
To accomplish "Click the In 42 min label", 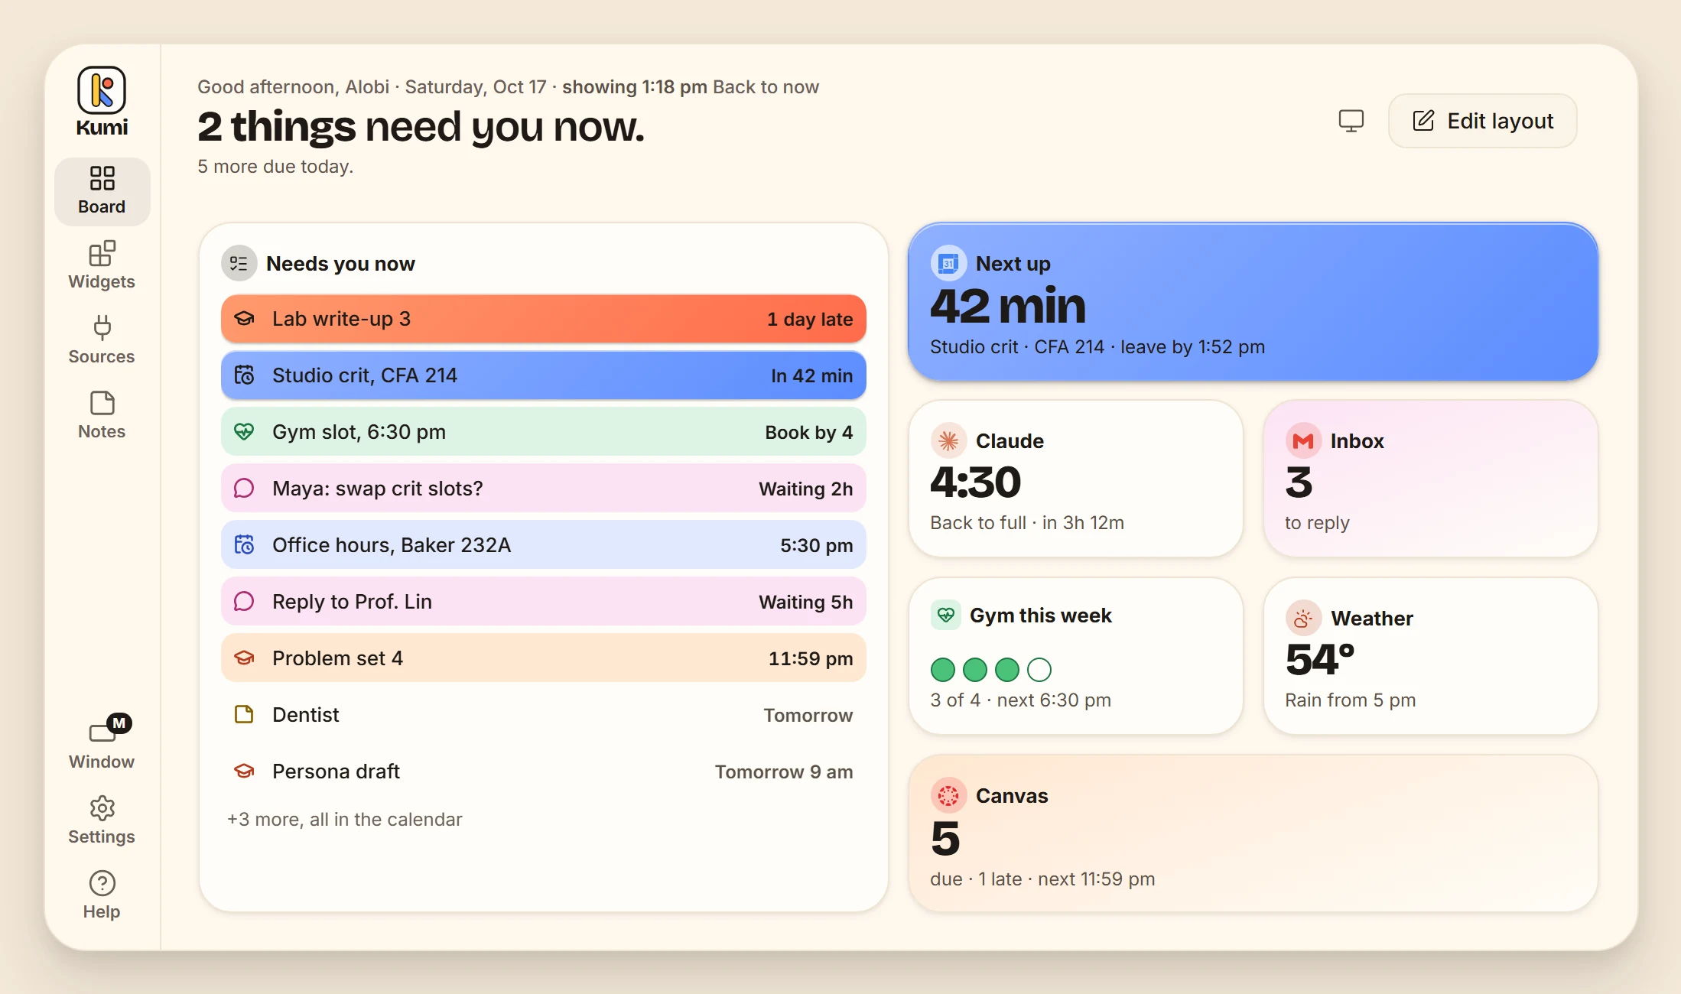I will [811, 376].
